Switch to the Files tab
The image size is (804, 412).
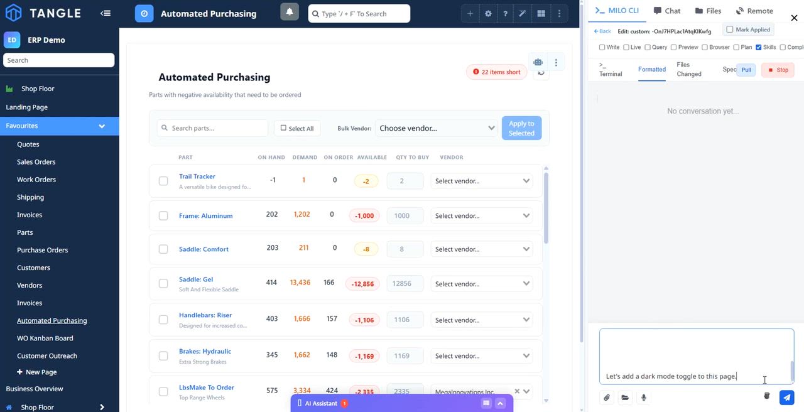(708, 11)
